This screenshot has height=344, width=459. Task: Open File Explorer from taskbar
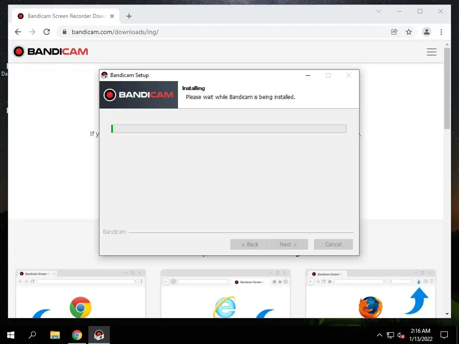[x=55, y=335]
